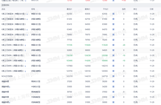The image size is (161, 105).
Task: Click the 单位 column header
Action: coord(135,9)
